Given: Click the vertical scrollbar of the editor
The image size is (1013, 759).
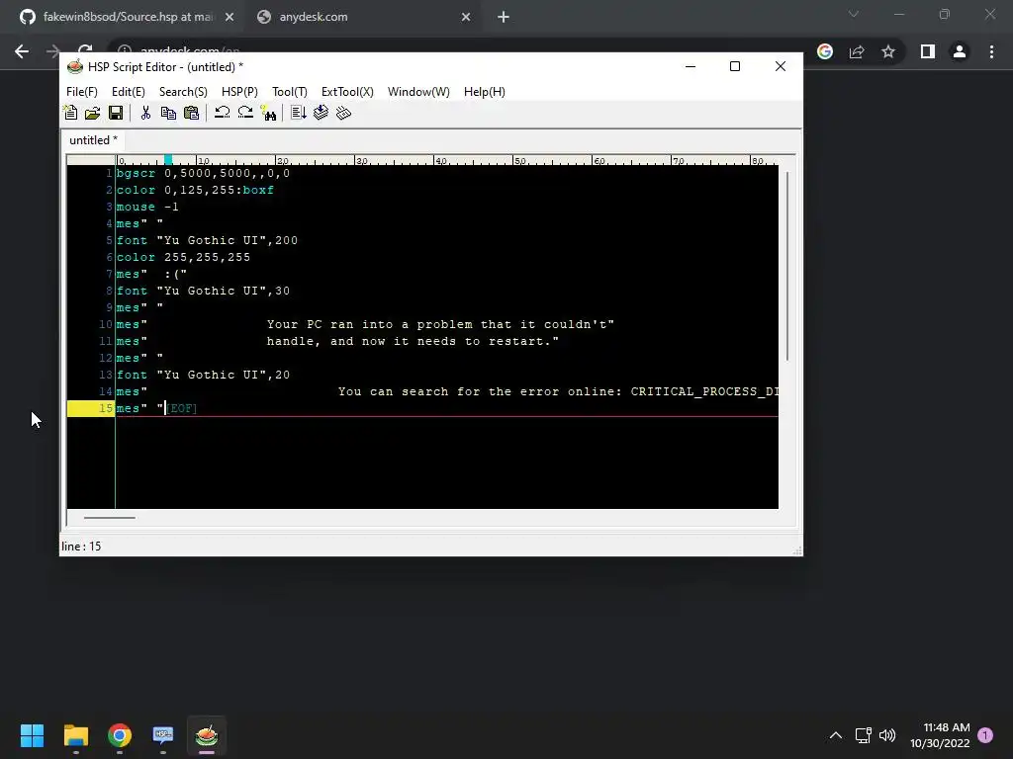Looking at the screenshot, I should [x=786, y=267].
